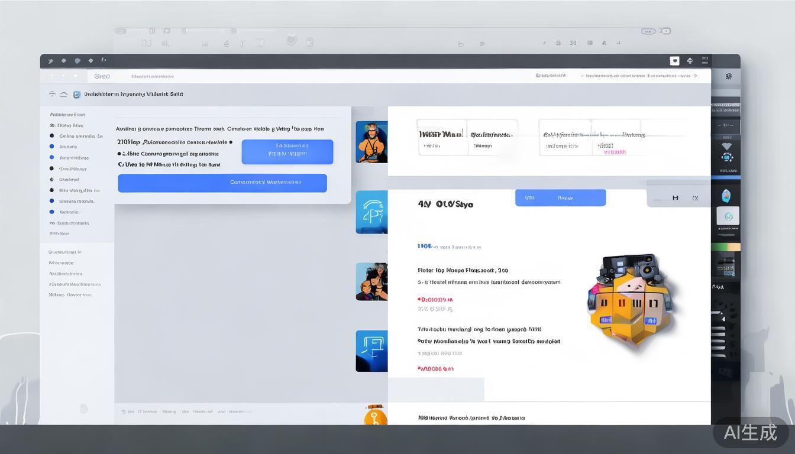Click the gear-like icon at top of right panel
The width and height of the screenshot is (795, 454).
[728, 76]
